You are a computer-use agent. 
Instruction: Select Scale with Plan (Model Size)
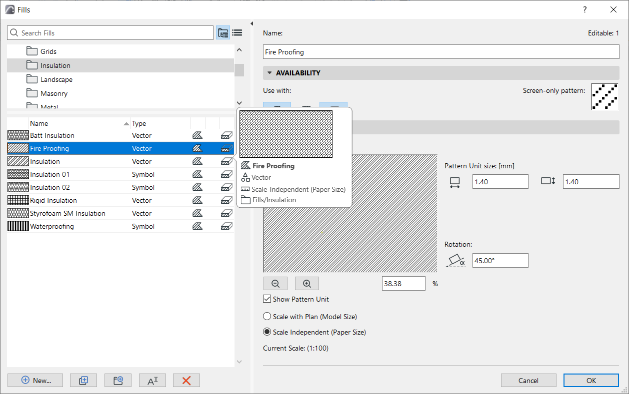267,317
